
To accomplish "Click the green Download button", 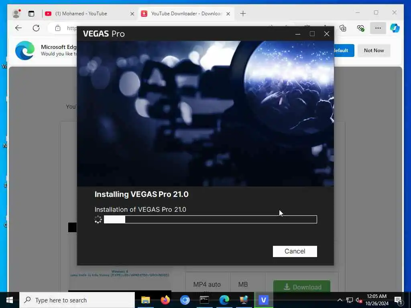I will [x=302, y=286].
